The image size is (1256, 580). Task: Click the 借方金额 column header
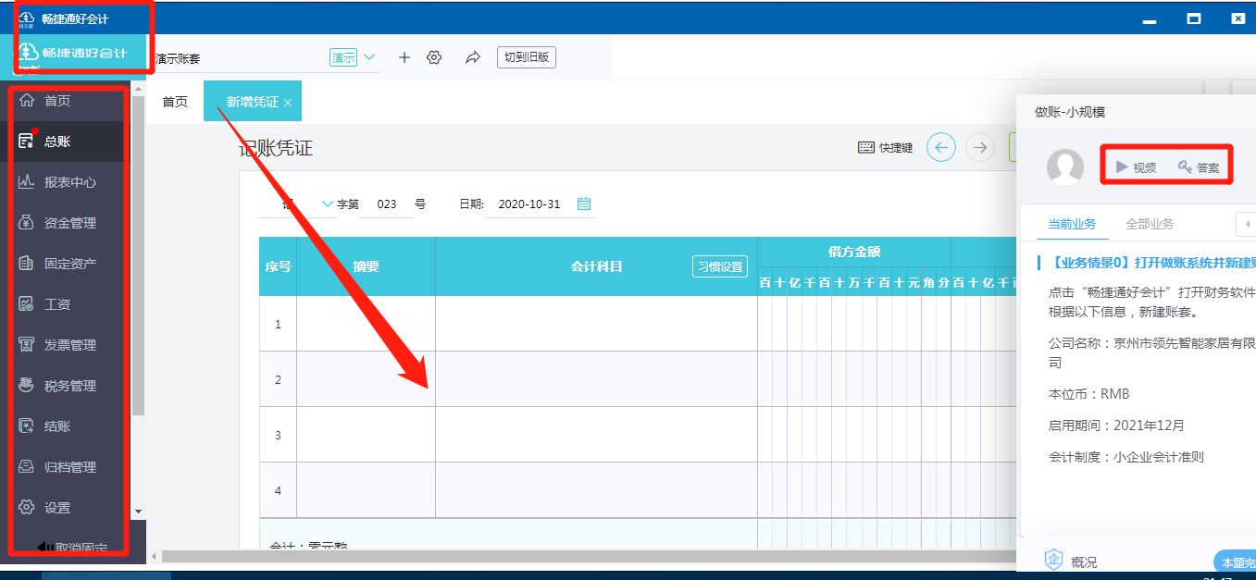tap(853, 252)
